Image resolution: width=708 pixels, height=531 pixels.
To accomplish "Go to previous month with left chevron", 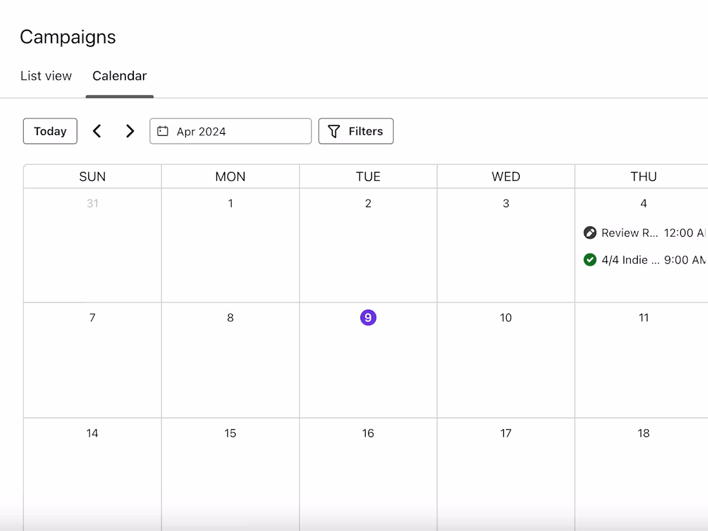I will (x=97, y=131).
